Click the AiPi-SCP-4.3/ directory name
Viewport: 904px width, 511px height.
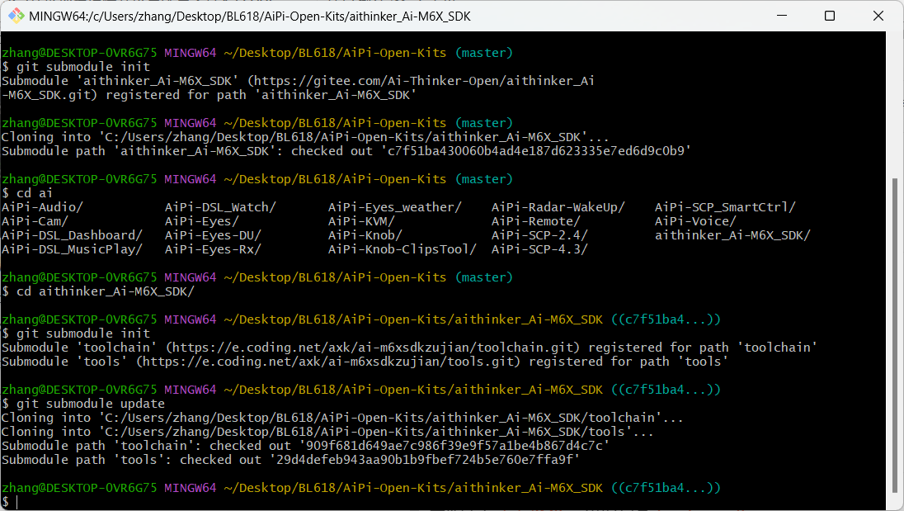(x=539, y=250)
